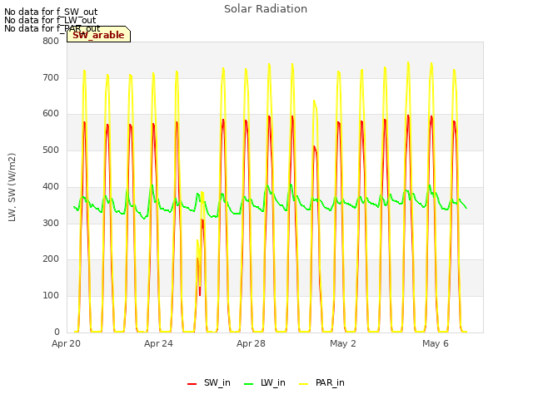Click the 'No data for f_SW_out' message
The height and width of the screenshot is (399, 533).
point(51,12)
